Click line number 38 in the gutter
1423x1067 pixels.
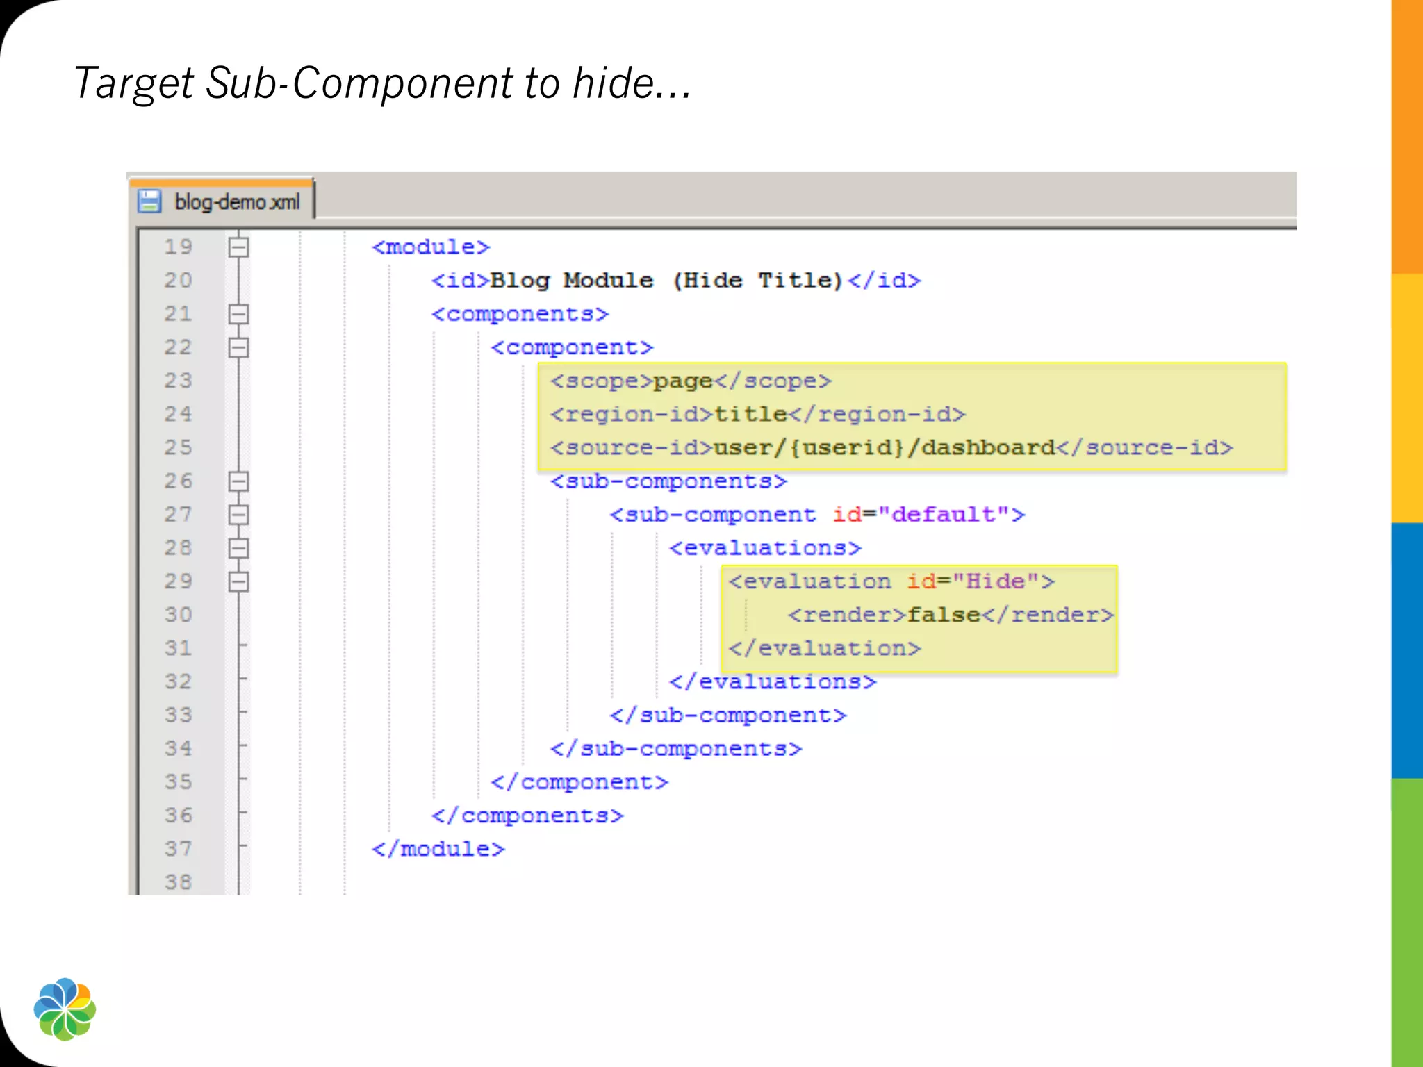(x=178, y=882)
